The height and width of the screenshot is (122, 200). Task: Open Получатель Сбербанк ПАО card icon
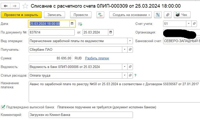130,49
